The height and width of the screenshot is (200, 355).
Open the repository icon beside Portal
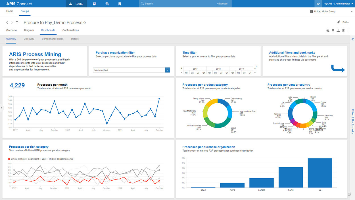coord(94,4)
